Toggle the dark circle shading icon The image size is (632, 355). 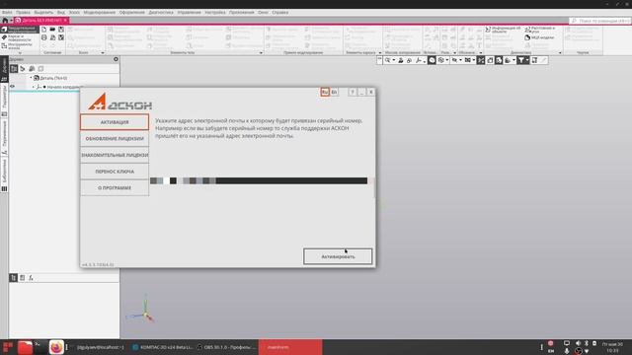click(432, 60)
